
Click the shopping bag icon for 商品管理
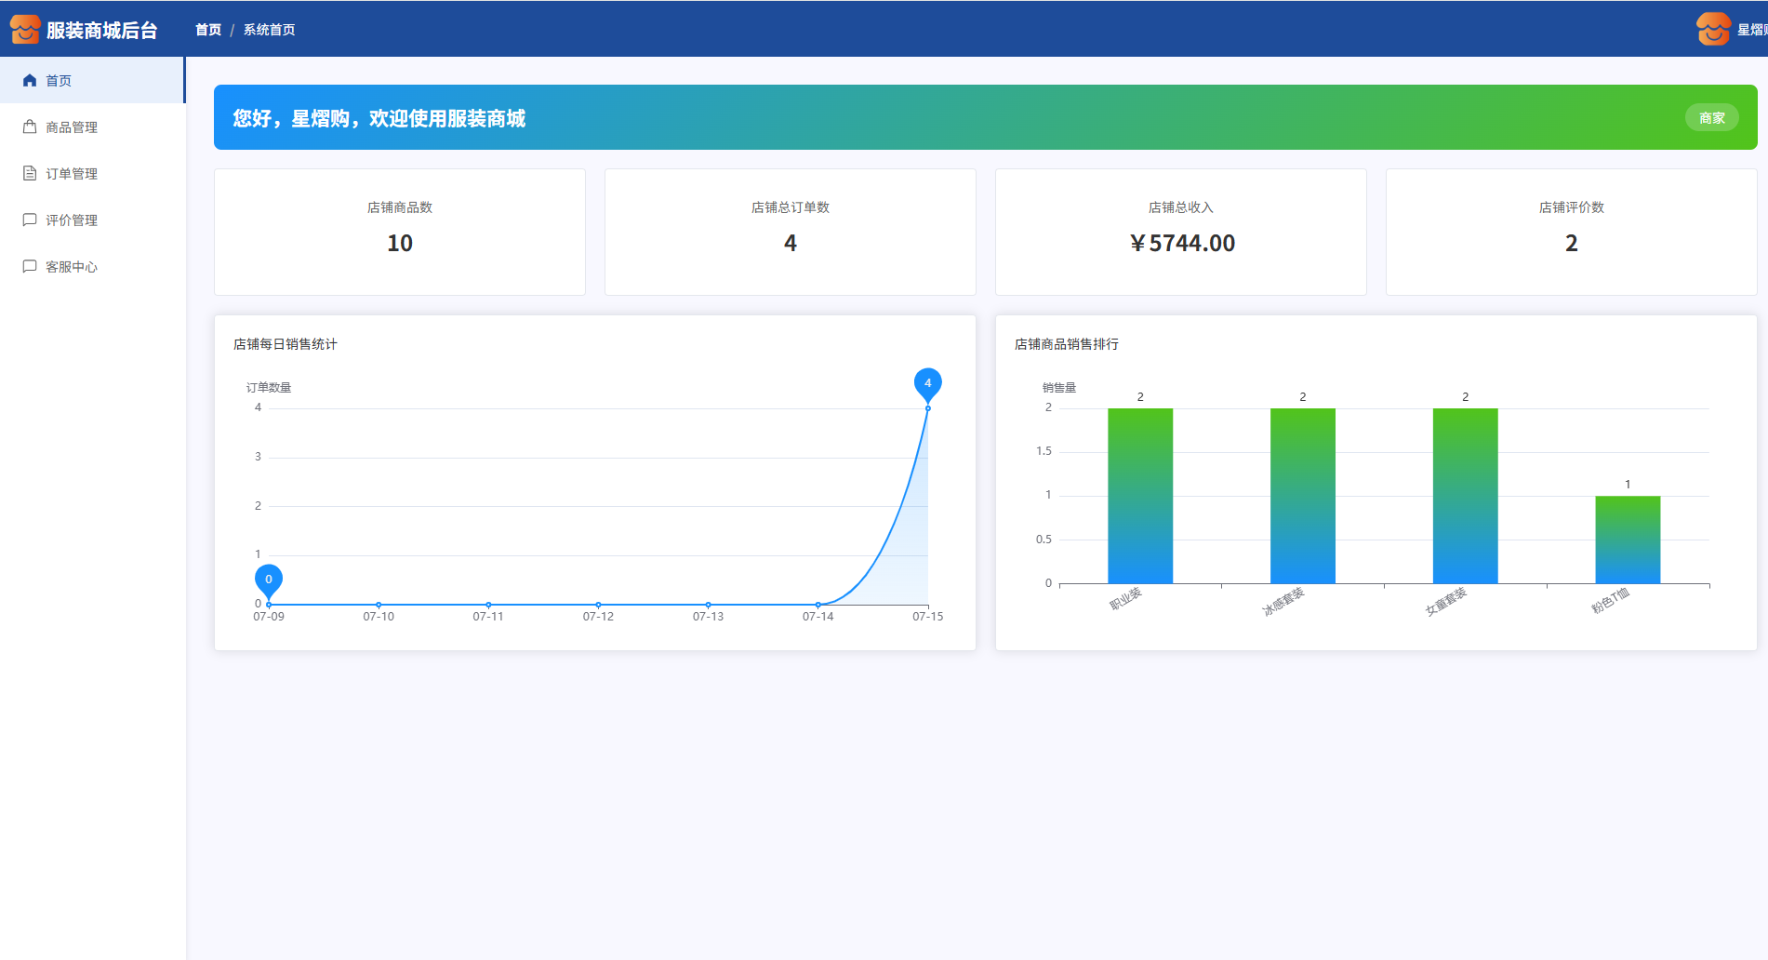30,127
